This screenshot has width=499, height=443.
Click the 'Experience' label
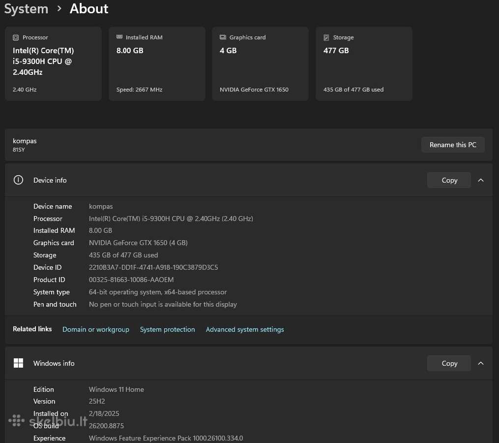tap(49, 439)
